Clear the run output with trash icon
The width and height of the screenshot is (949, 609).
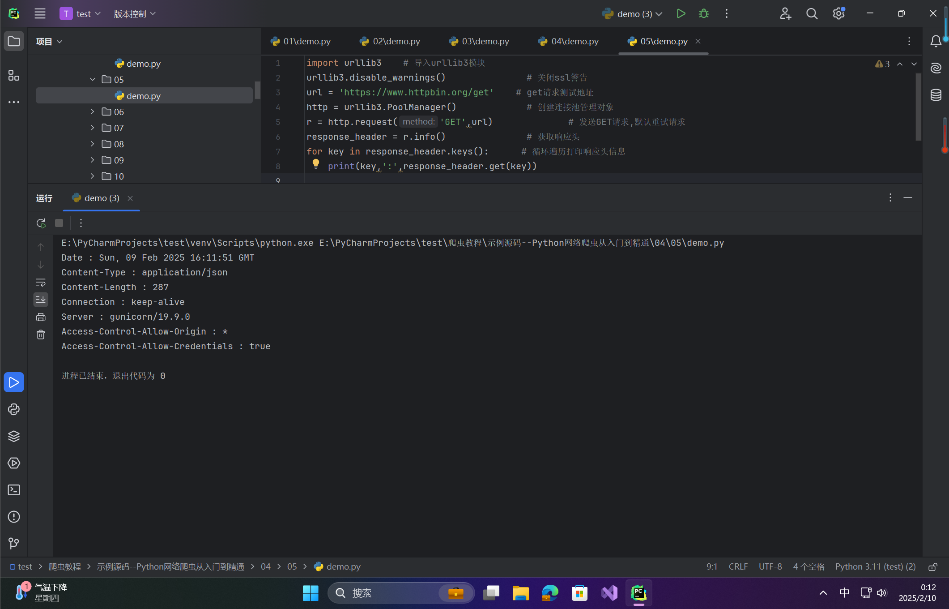click(x=41, y=335)
